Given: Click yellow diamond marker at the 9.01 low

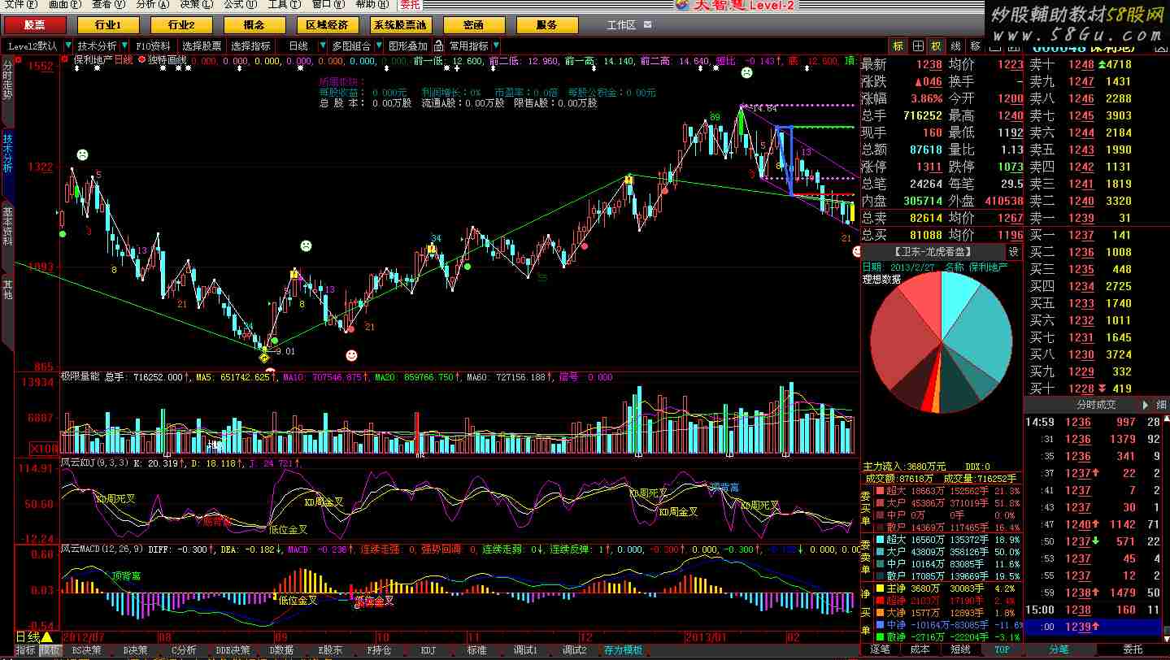Looking at the screenshot, I should pyautogui.click(x=264, y=356).
